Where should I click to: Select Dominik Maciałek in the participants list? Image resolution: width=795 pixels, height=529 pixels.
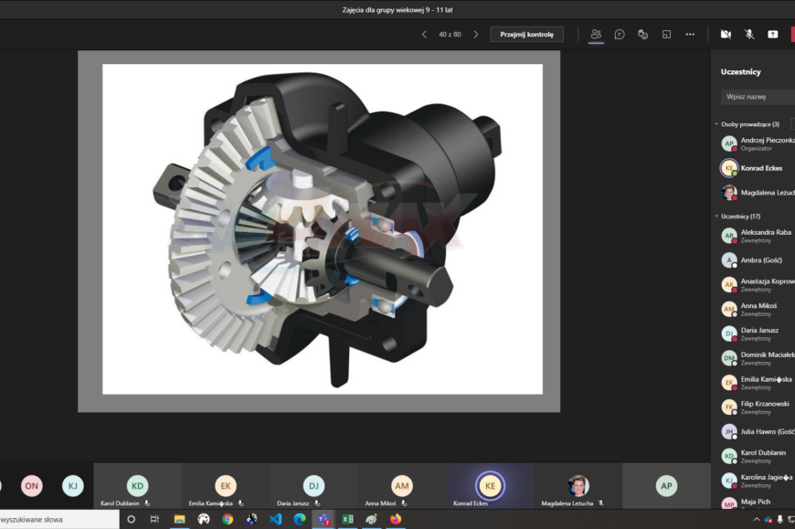(x=758, y=358)
